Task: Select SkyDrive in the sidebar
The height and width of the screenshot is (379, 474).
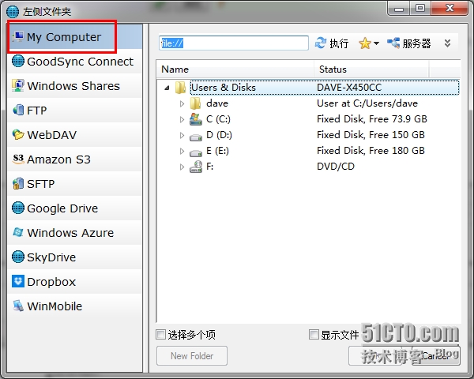Action: (75, 257)
